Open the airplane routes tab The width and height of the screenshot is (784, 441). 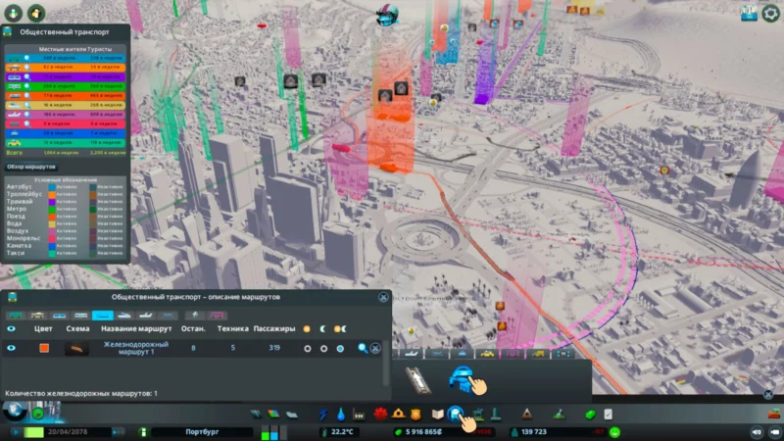pos(145,315)
